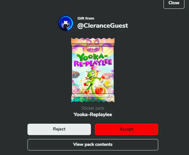This screenshot has width=189, height=155.
Task: Open View pack contents
Action: (93, 145)
